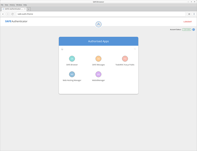Click the SAFE Browser label text
The width and height of the screenshot is (197, 151).
[x=72, y=65]
